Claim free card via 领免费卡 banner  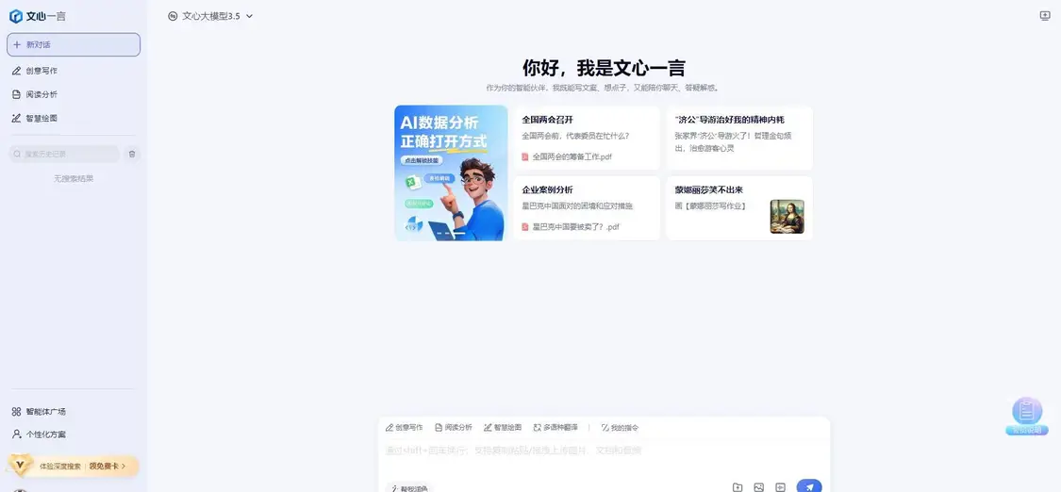[x=108, y=466]
